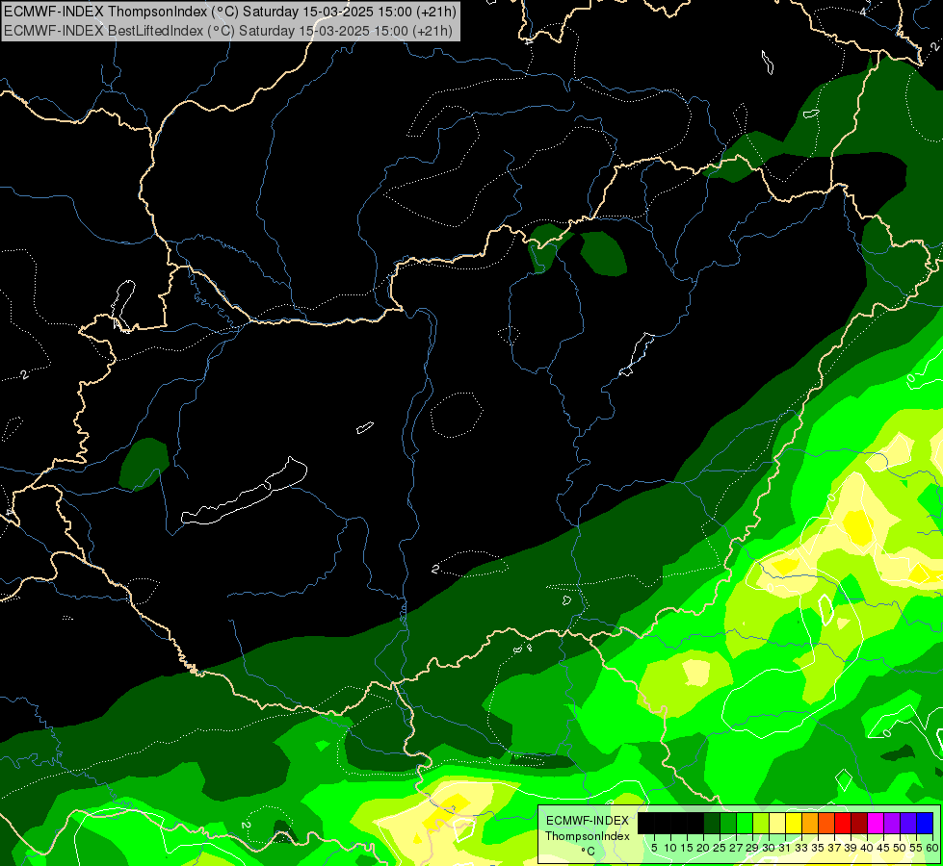Select the black legend swatch between 5 and 10
This screenshot has width=943, height=866.
tap(663, 823)
